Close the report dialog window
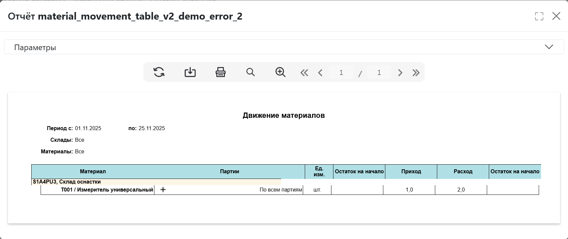The width and height of the screenshot is (568, 239). pos(556,16)
